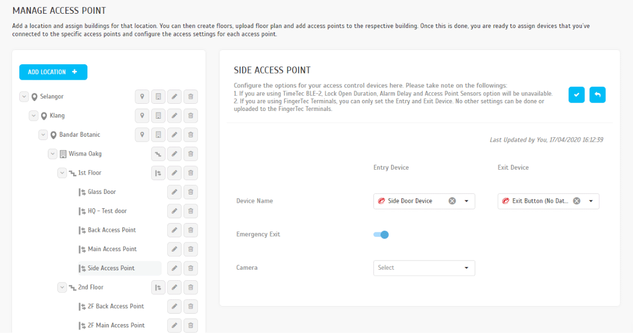Delete the Side Access Point

click(x=190, y=268)
